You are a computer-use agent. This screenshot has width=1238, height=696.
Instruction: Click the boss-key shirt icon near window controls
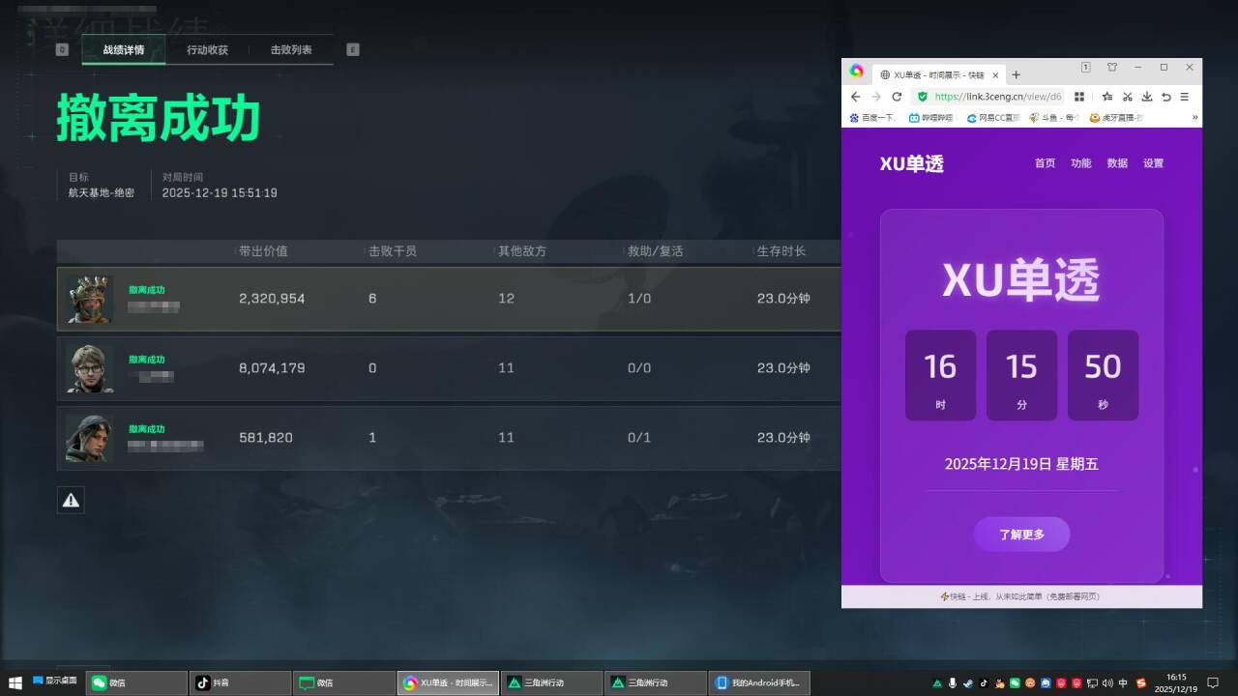point(1112,68)
